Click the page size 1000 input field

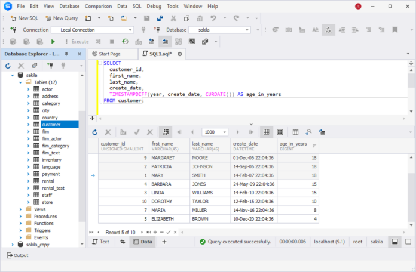click(212, 132)
